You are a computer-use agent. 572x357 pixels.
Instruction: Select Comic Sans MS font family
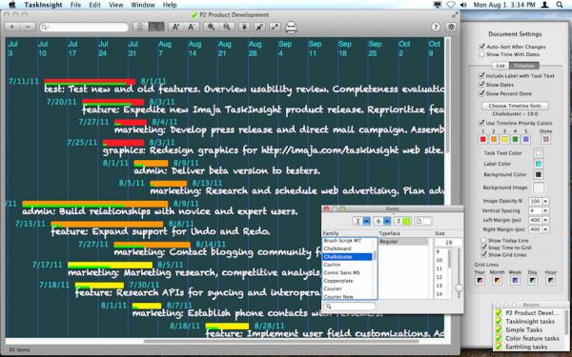click(342, 272)
